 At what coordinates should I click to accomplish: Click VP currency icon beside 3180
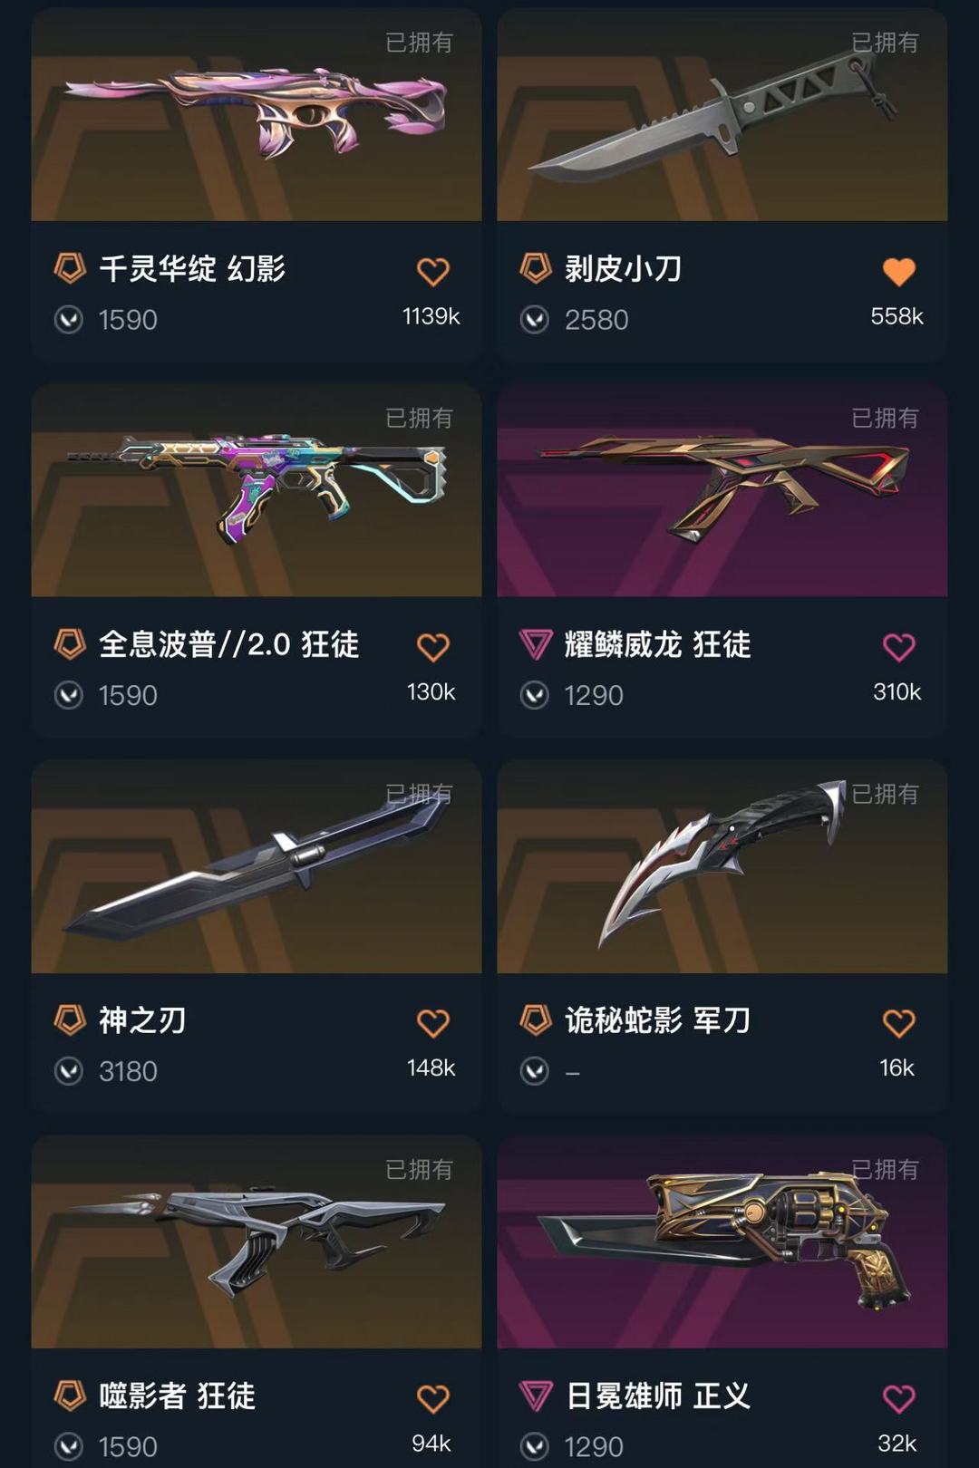tap(69, 1071)
